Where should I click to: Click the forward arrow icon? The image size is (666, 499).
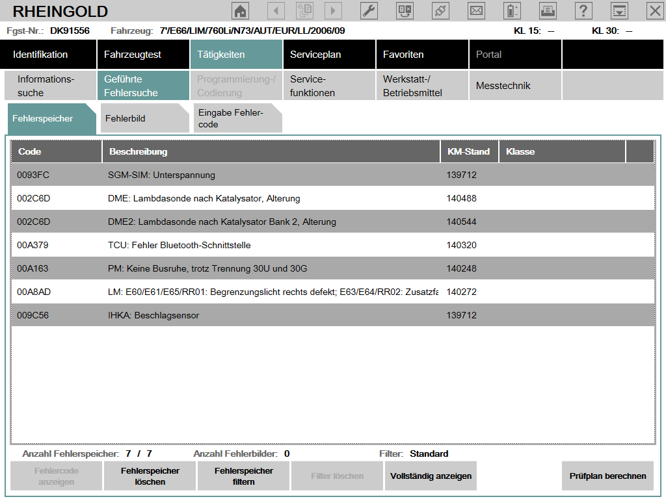[x=333, y=10]
